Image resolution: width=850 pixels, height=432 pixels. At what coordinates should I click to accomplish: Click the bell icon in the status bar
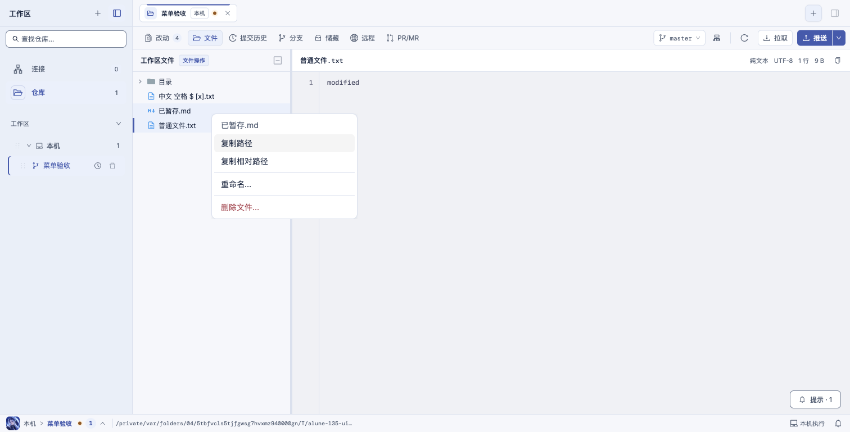[838, 424]
